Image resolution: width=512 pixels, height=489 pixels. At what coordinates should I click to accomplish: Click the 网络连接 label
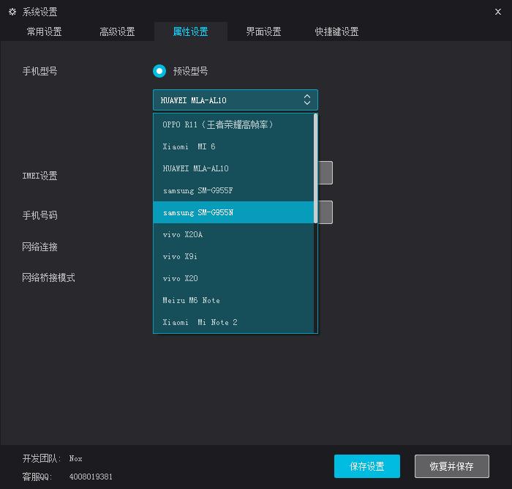tap(39, 247)
